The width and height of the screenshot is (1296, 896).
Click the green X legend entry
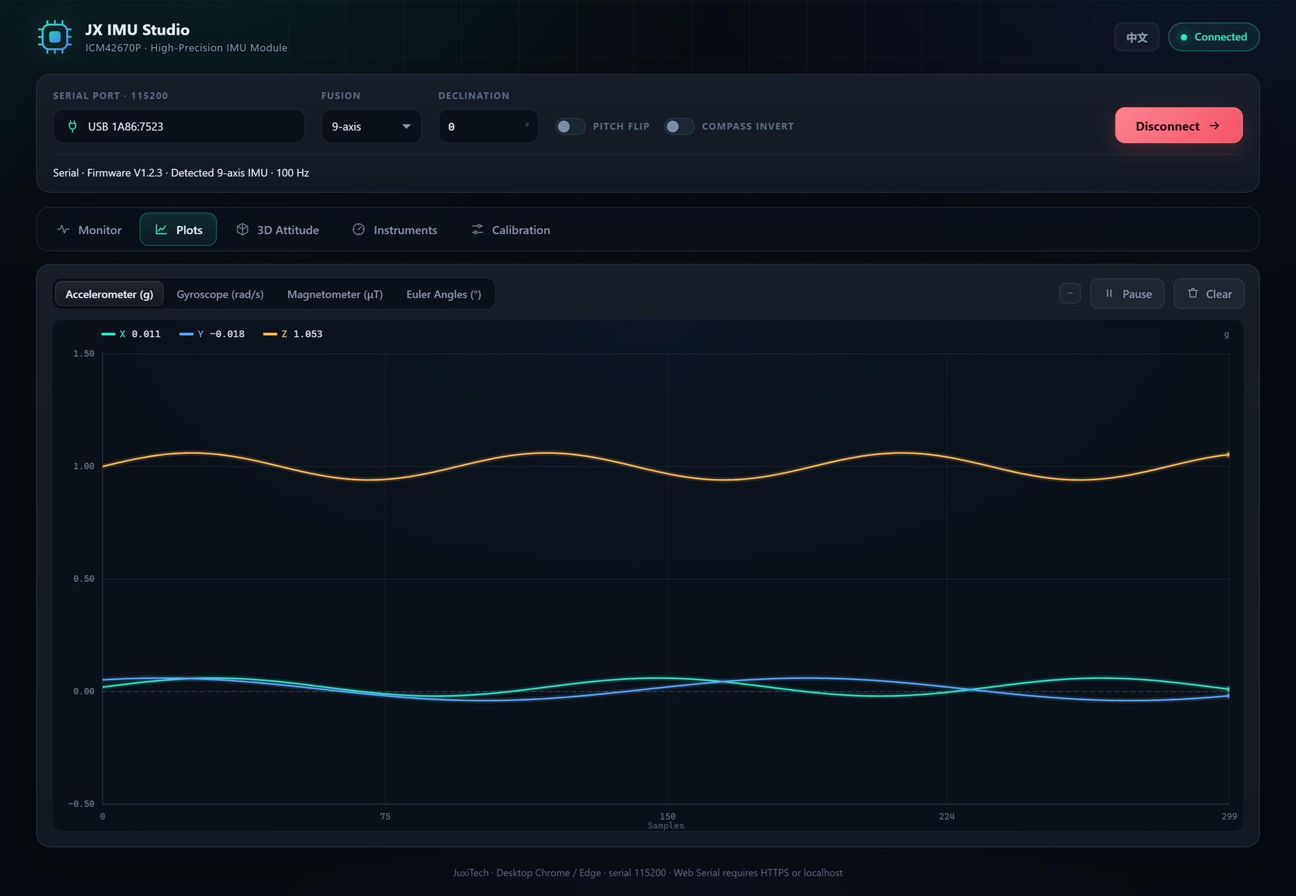click(x=131, y=334)
